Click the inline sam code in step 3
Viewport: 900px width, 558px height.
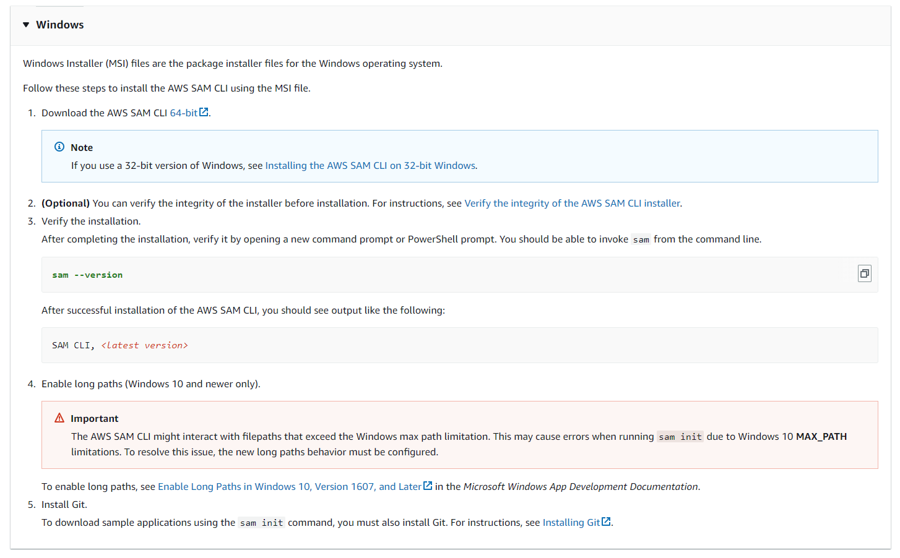coord(641,240)
